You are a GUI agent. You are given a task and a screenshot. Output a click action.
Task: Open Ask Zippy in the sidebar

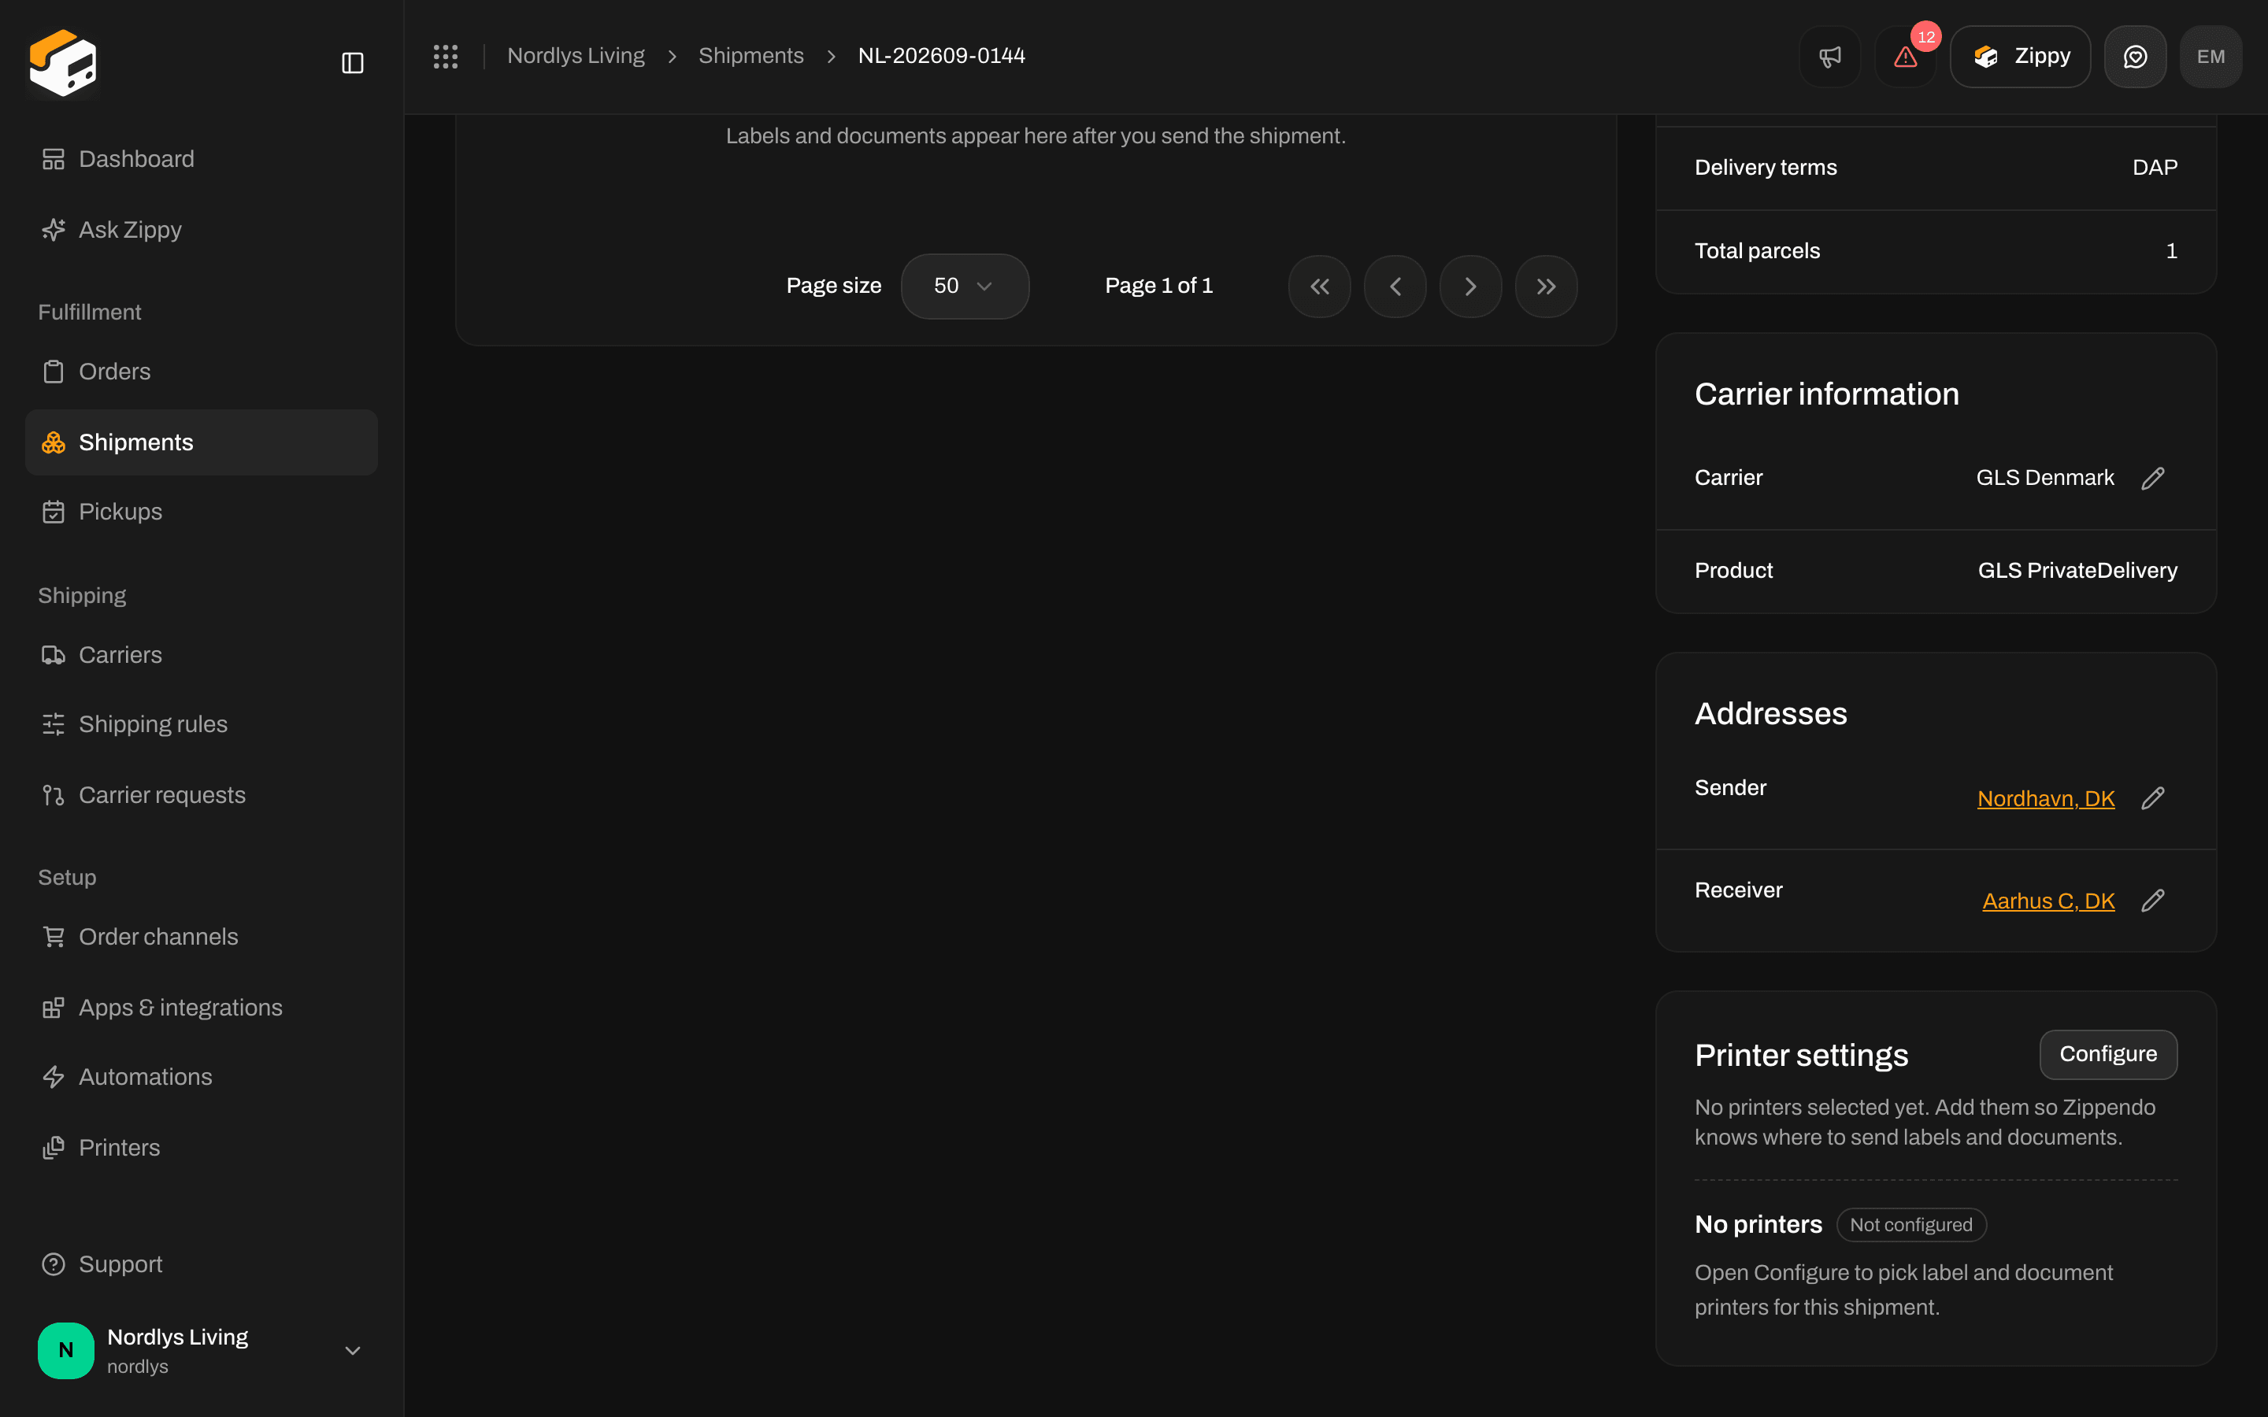(202, 230)
